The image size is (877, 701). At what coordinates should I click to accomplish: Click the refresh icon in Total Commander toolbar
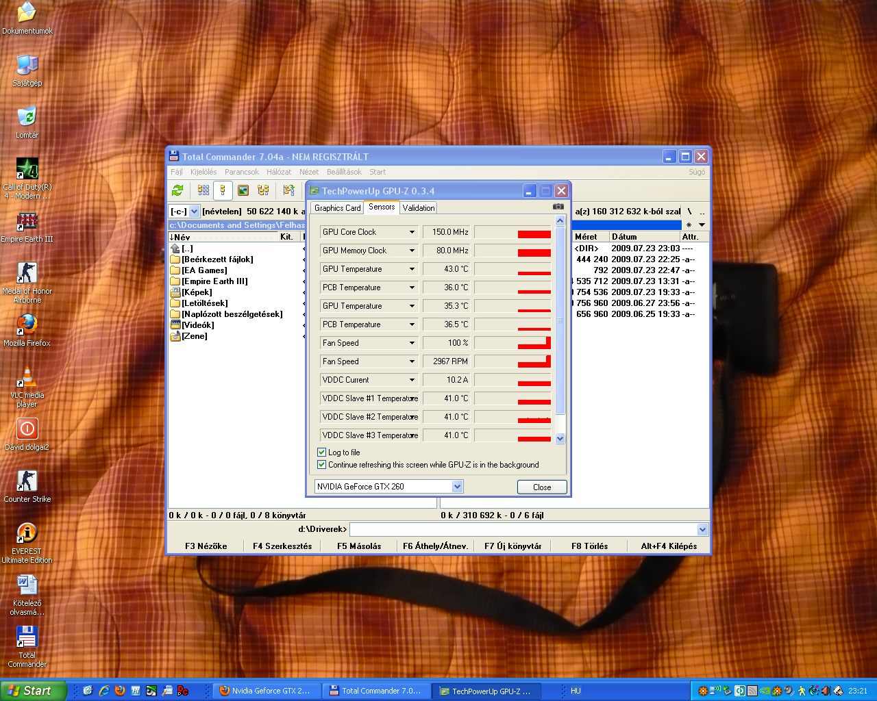pos(177,190)
